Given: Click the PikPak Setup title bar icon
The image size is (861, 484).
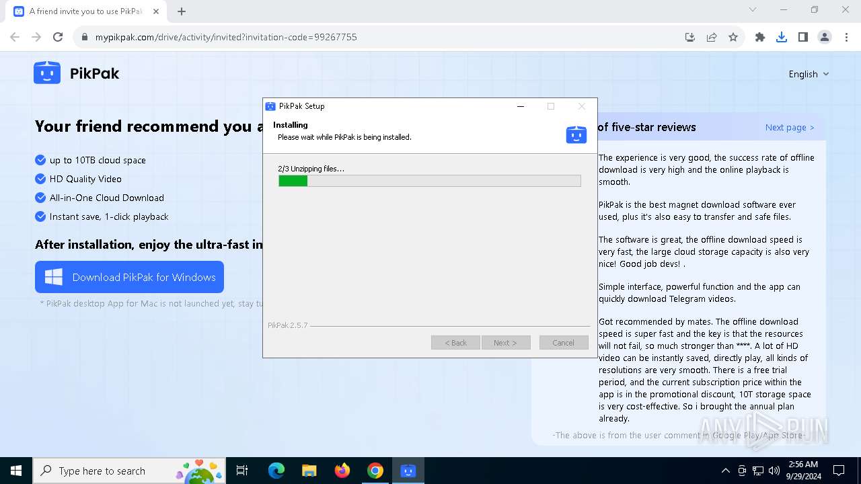Looking at the screenshot, I should pos(270,106).
